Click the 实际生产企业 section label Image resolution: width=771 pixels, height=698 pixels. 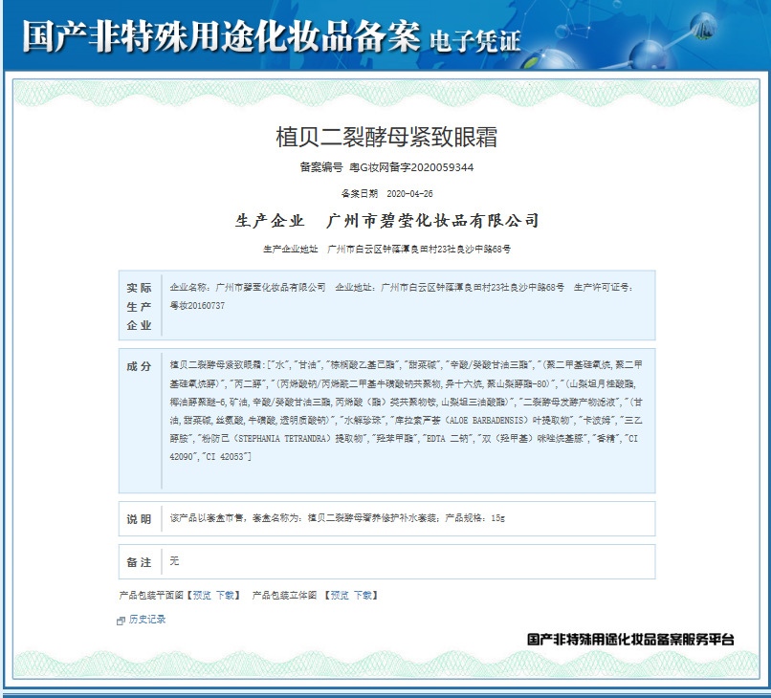pyautogui.click(x=139, y=306)
